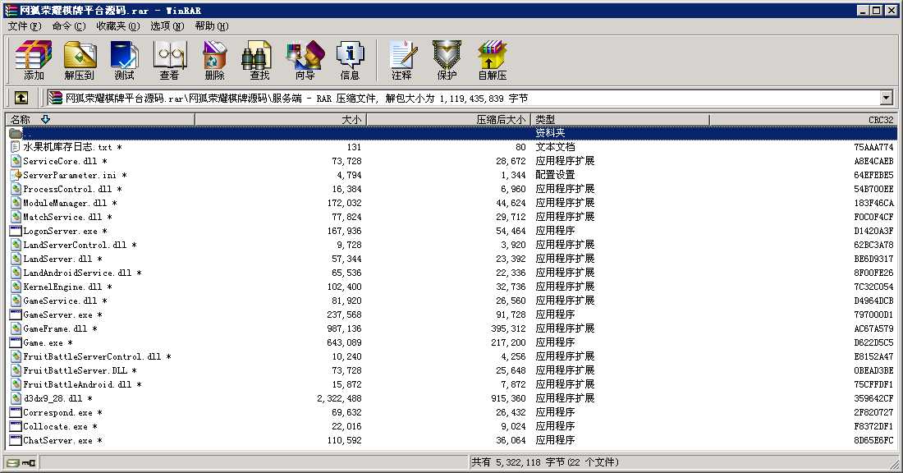Screen dimensions: 903x473
Task: Click the icon of KernelEngine.dll
Action: [x=16, y=287]
